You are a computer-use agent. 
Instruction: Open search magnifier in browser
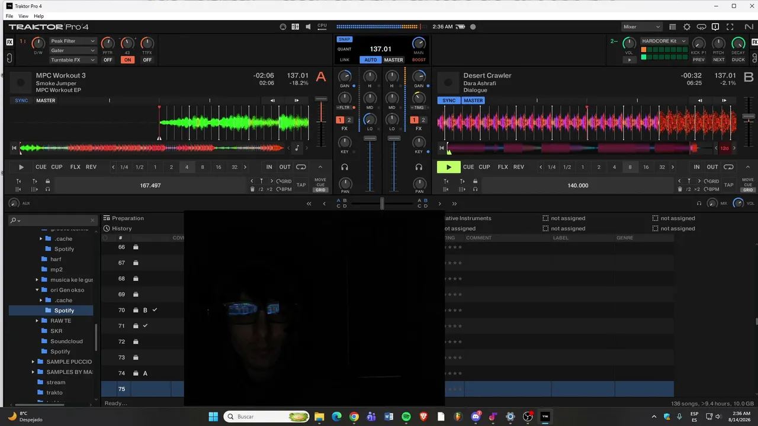pos(14,220)
